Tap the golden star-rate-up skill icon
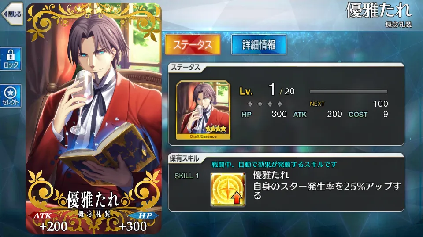Screen dimensions: 423x237 click(x=228, y=189)
